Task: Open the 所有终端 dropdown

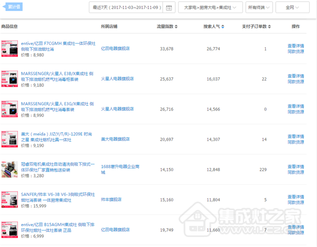Action: (x=259, y=7)
